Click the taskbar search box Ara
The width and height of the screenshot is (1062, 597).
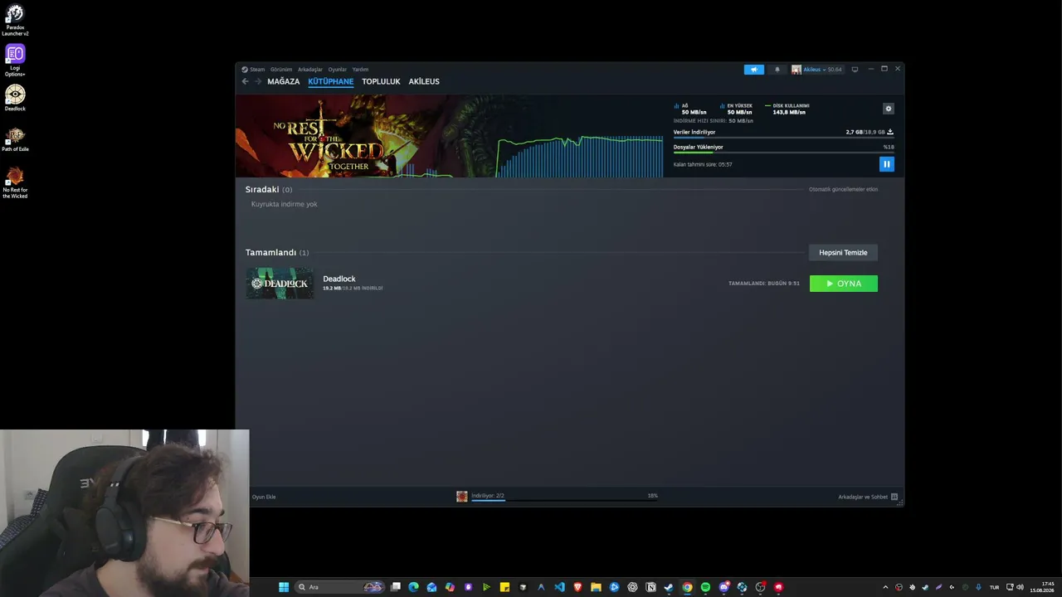[x=341, y=587]
